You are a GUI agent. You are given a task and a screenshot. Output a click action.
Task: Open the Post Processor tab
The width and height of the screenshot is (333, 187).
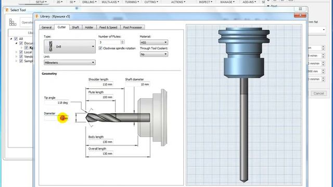[x=133, y=28]
